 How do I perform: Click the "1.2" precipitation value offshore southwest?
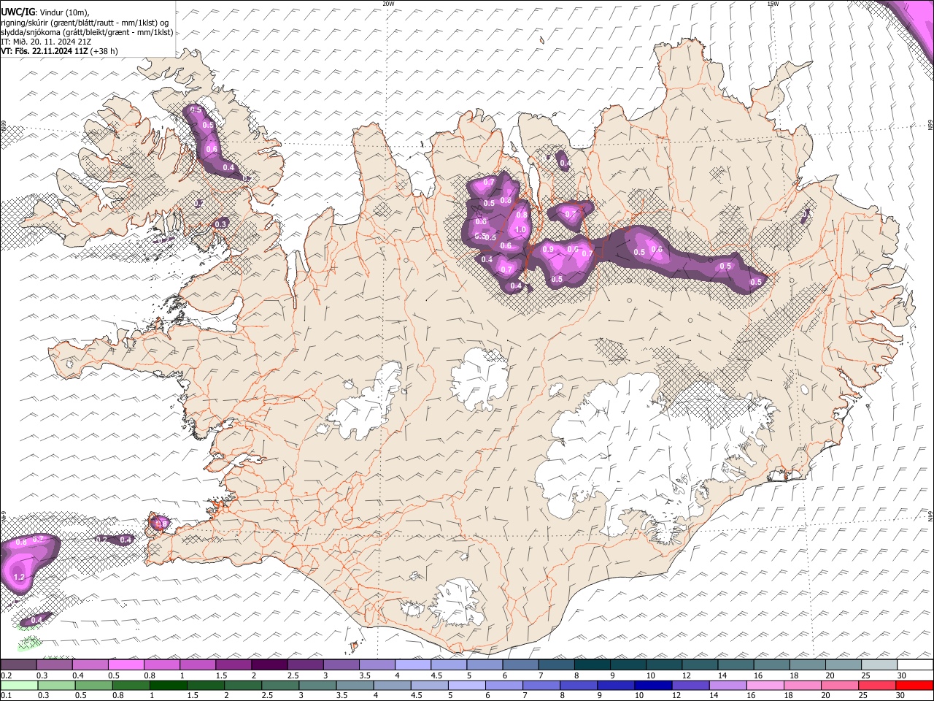tap(20, 578)
